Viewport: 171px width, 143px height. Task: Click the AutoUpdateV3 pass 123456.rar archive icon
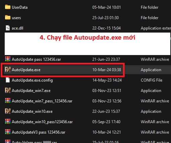tap(8, 132)
